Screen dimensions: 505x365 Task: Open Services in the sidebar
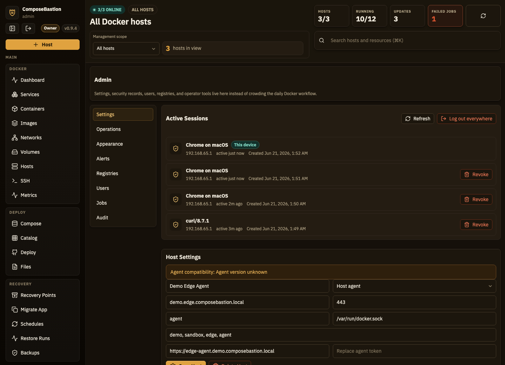click(43, 94)
